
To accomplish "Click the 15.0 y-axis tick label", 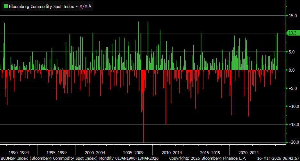I will [293, 15].
